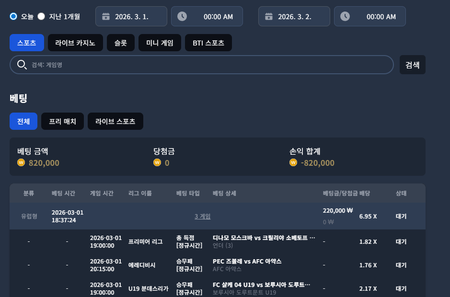Click the coin icon under 당첨금
Viewport: 450px width, 297px height.
pos(157,162)
